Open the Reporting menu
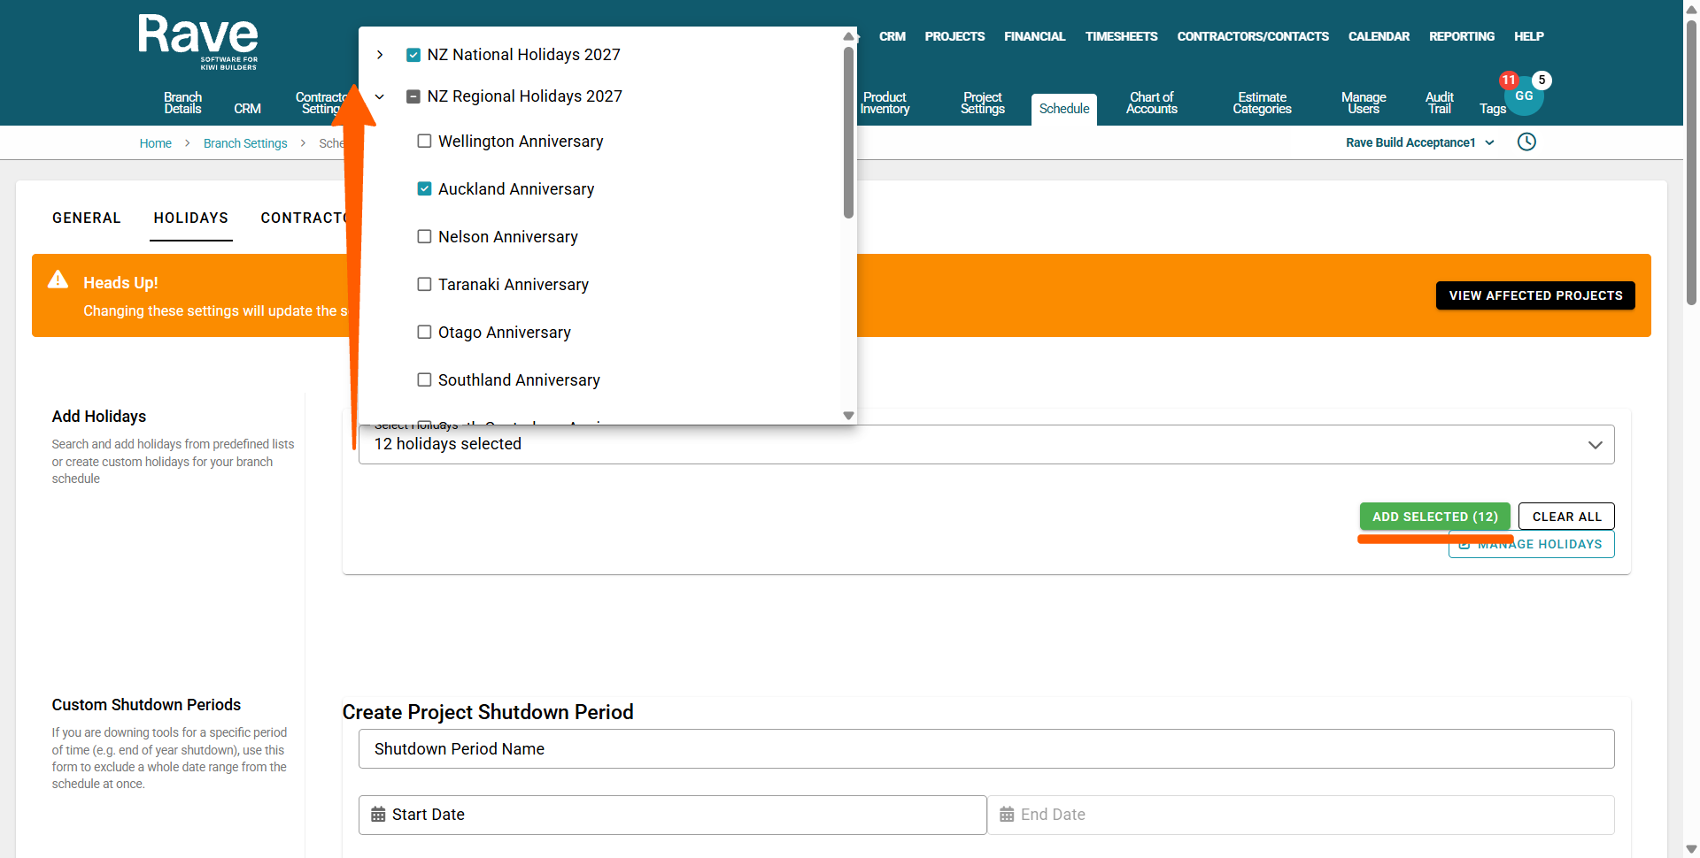 pos(1461,36)
